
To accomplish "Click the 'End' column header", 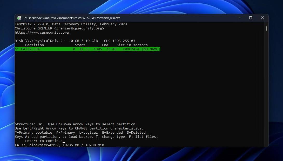I will (x=105, y=45).
